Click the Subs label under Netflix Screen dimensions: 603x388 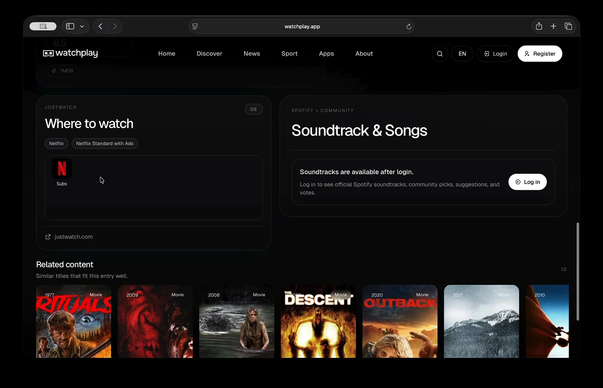[62, 184]
